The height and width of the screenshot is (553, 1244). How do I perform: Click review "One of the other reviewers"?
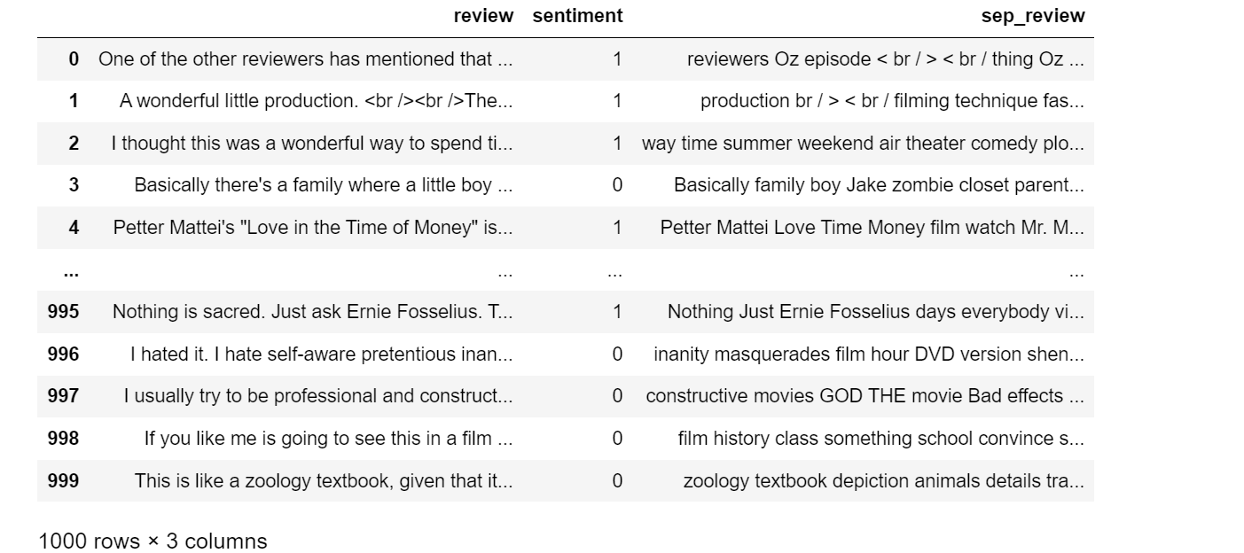pyautogui.click(x=305, y=59)
